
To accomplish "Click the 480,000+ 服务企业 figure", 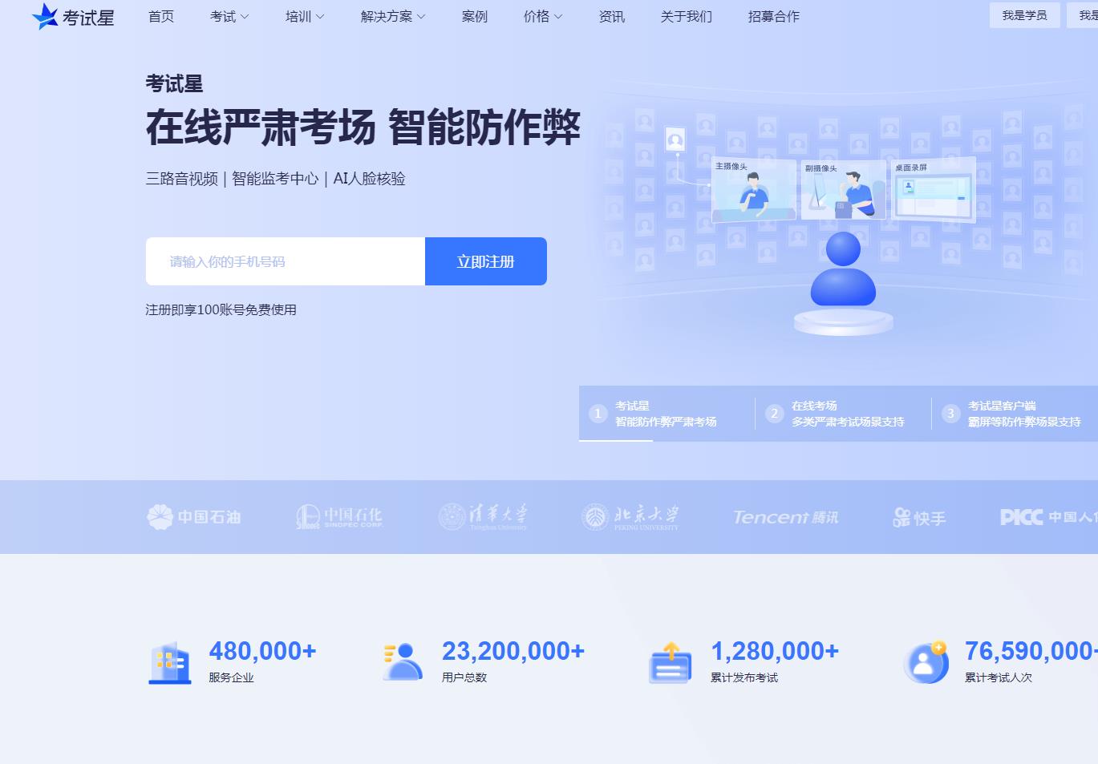I will 262,651.
